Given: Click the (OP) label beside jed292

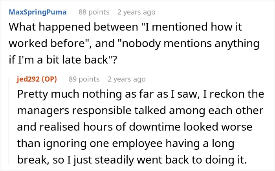Looking at the screenshot, I should tap(49, 79).
